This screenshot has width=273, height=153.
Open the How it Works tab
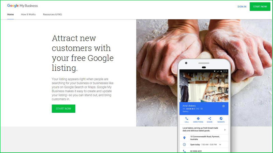pos(28,14)
